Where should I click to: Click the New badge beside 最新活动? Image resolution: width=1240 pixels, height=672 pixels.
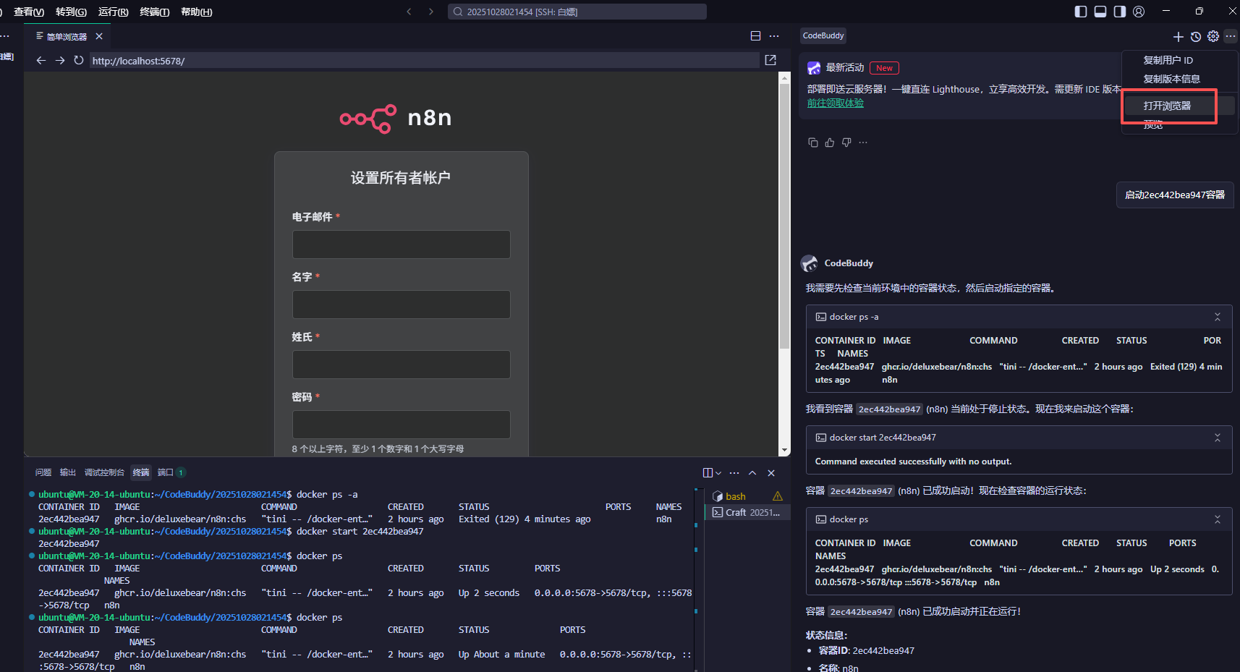point(884,68)
